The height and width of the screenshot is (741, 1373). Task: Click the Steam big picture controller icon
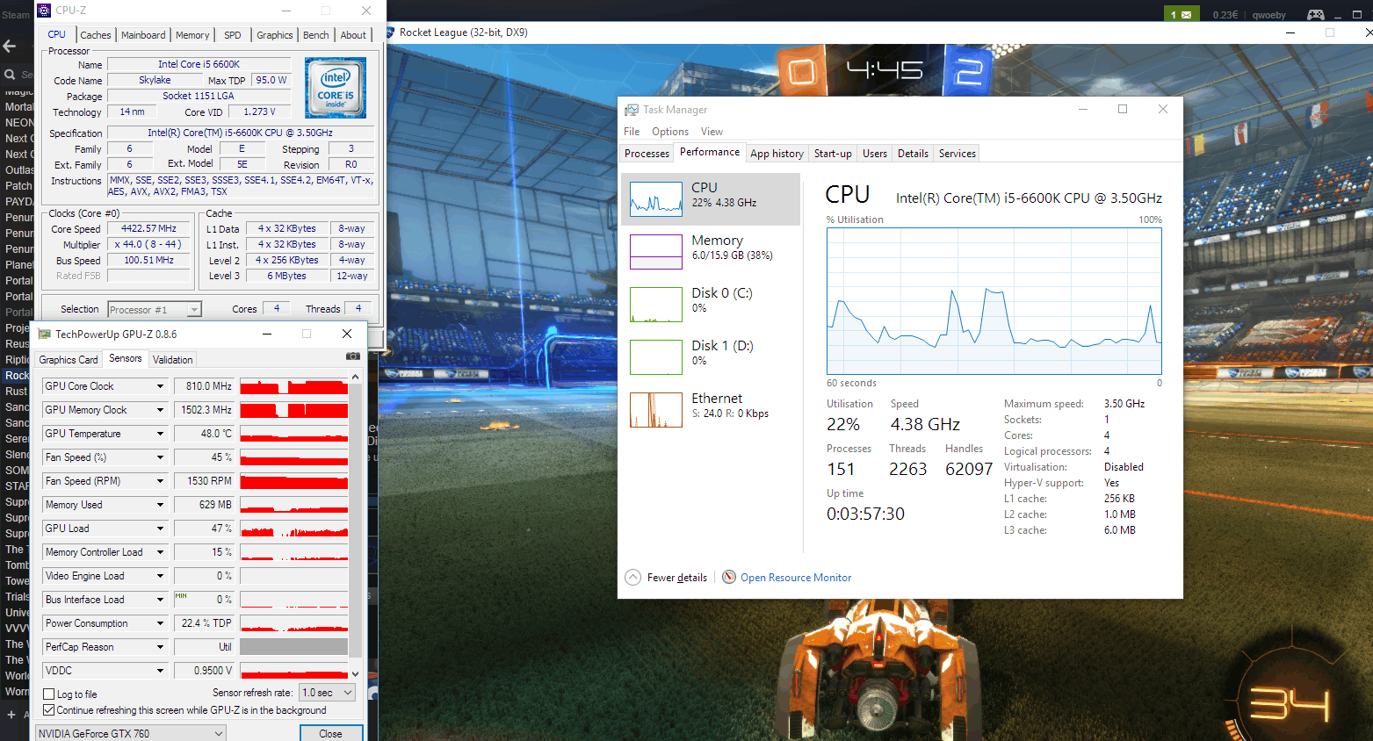1315,14
